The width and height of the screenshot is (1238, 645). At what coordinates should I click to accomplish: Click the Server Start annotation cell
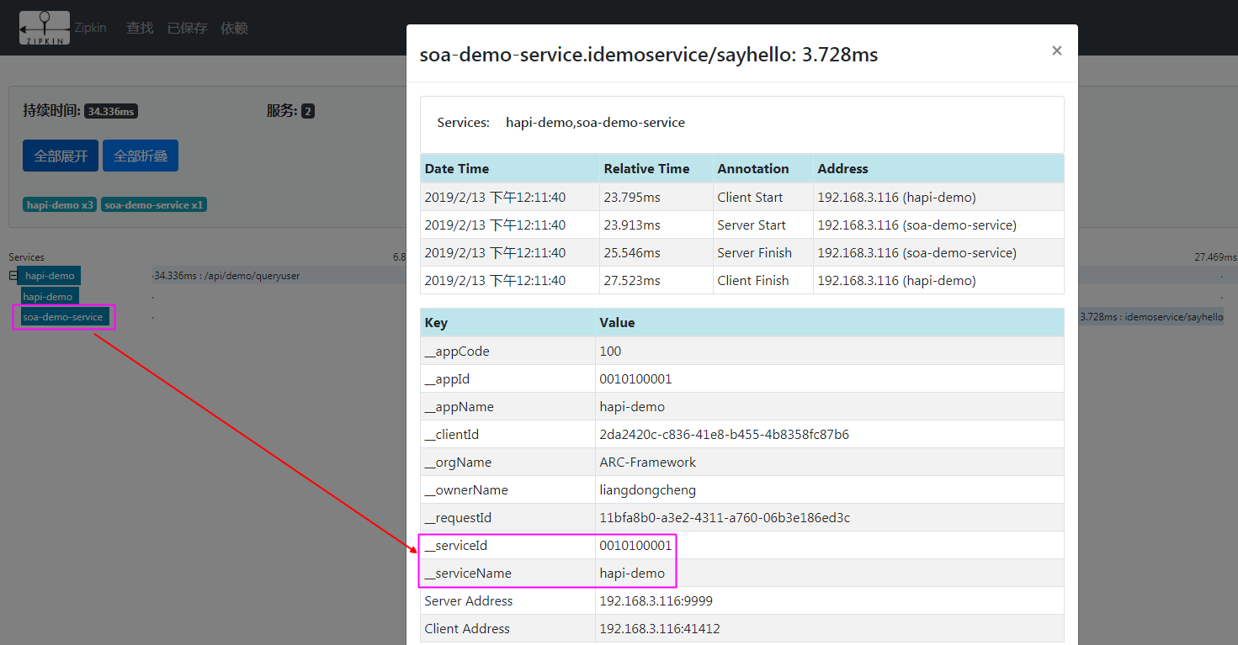[x=763, y=225]
